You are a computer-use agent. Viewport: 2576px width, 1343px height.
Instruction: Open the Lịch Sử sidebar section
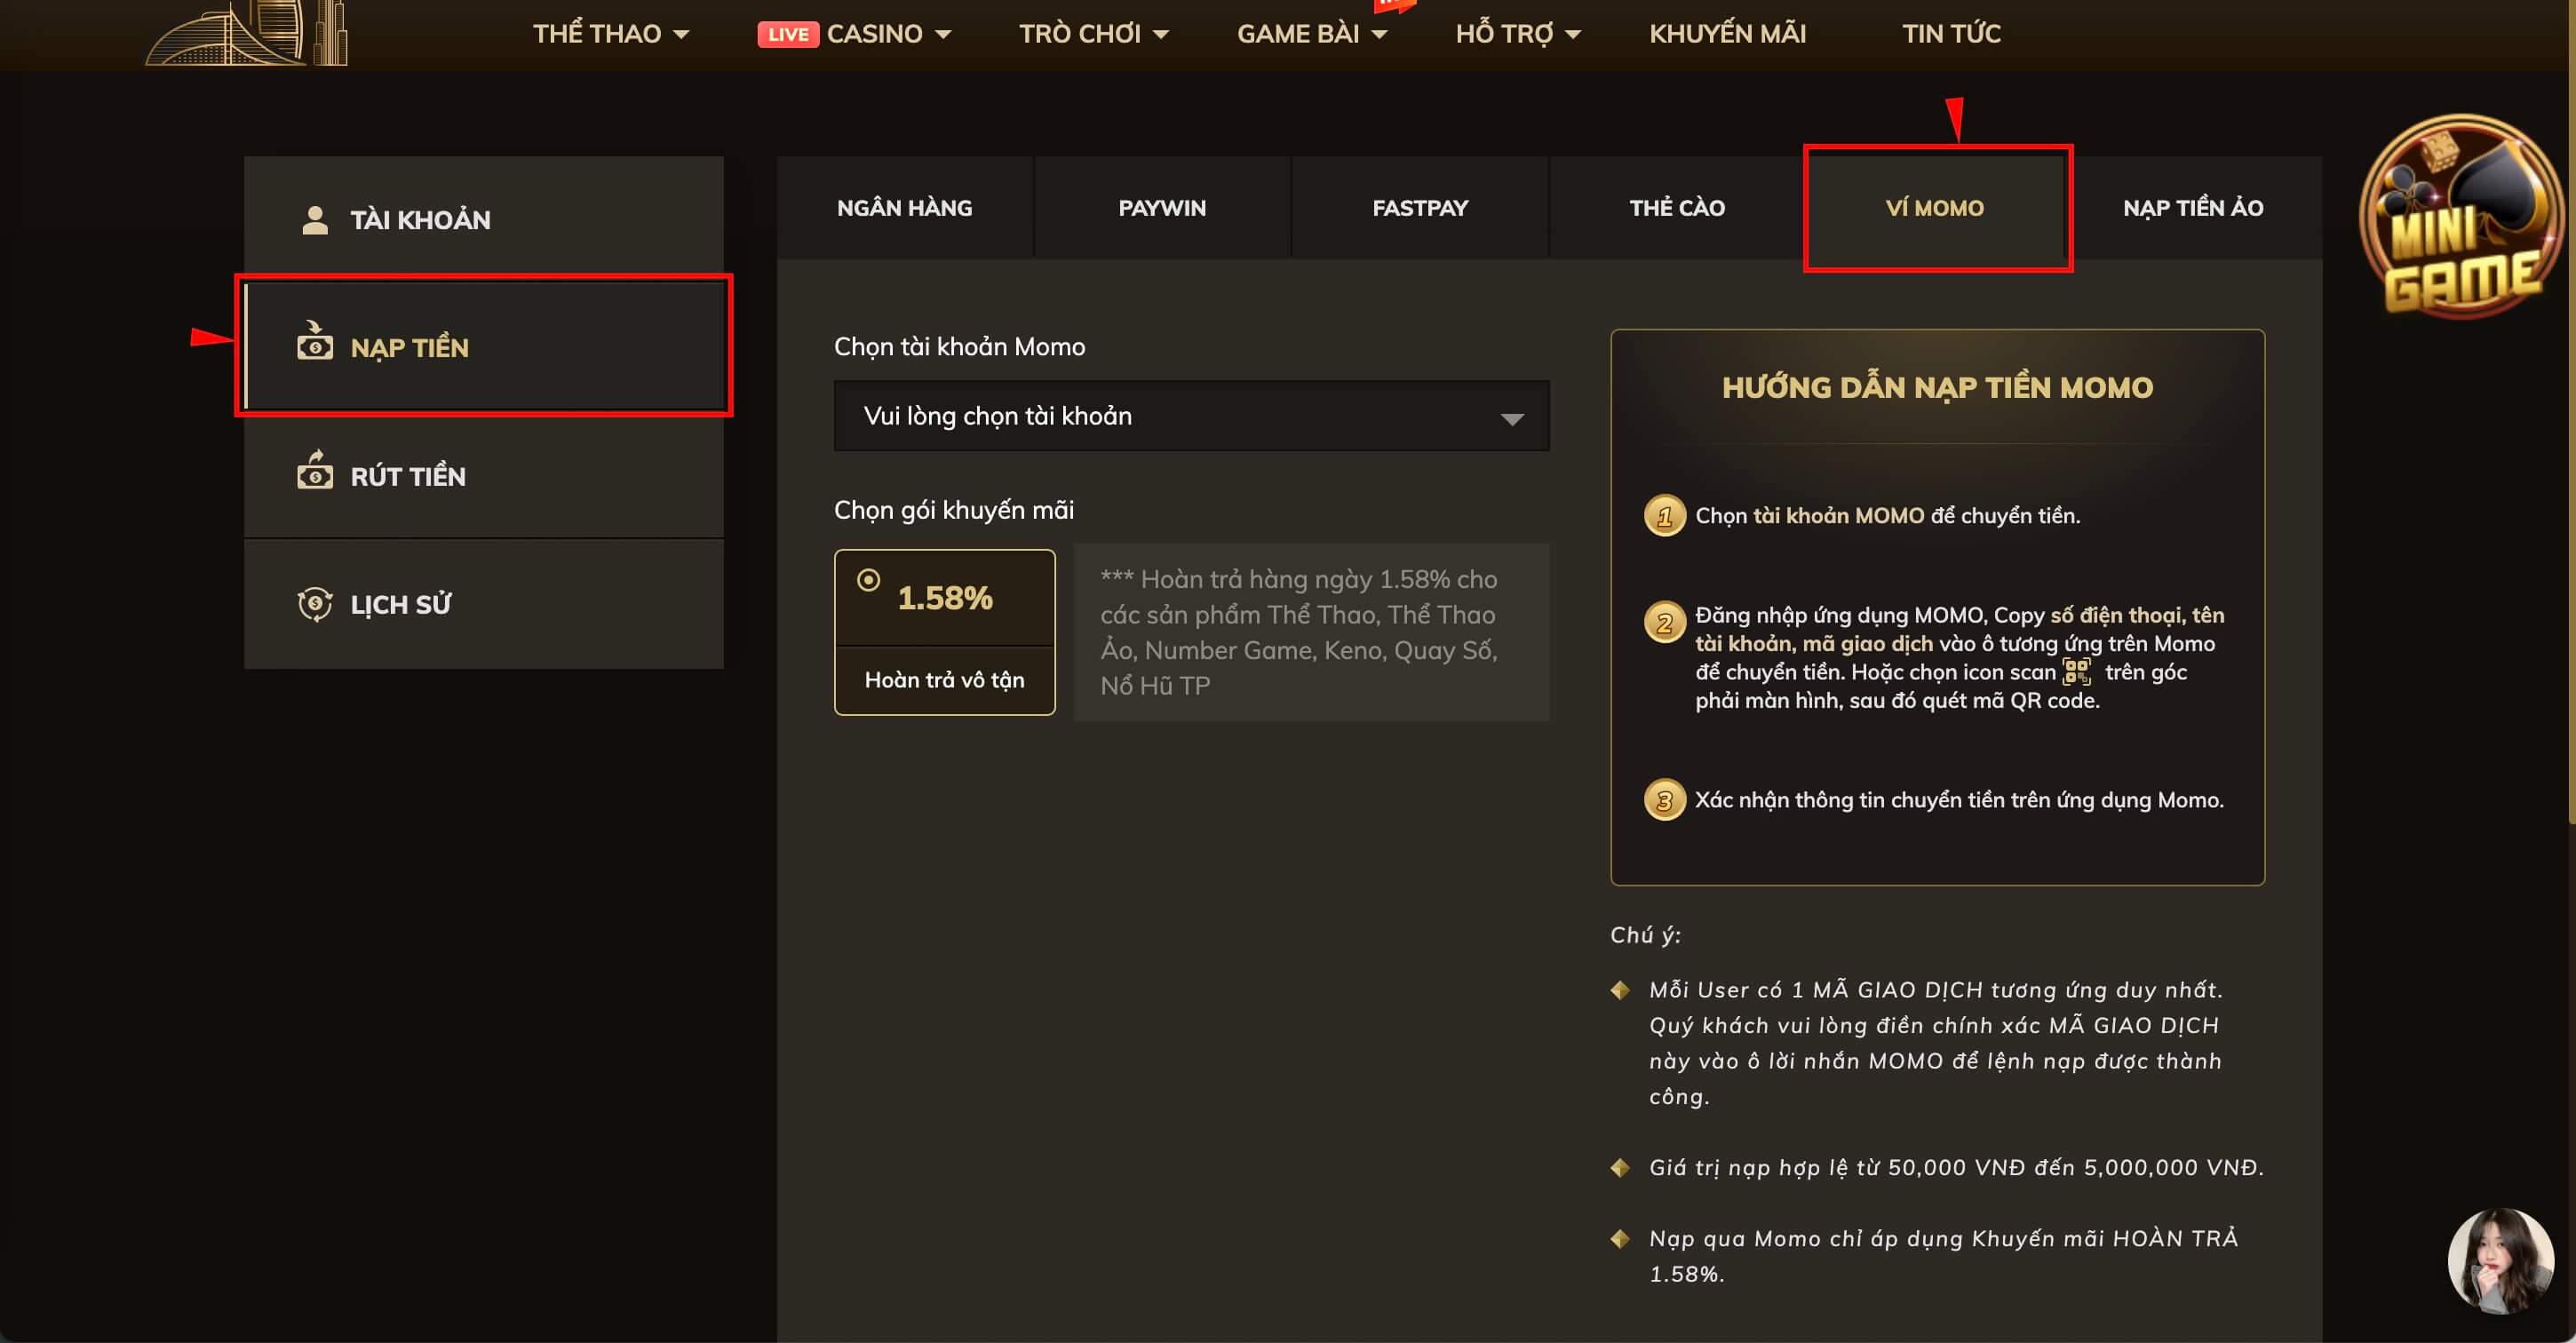coord(484,604)
